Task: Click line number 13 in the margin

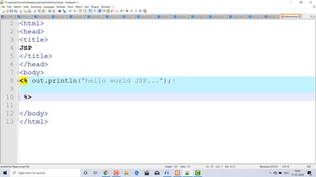Action: coord(10,121)
